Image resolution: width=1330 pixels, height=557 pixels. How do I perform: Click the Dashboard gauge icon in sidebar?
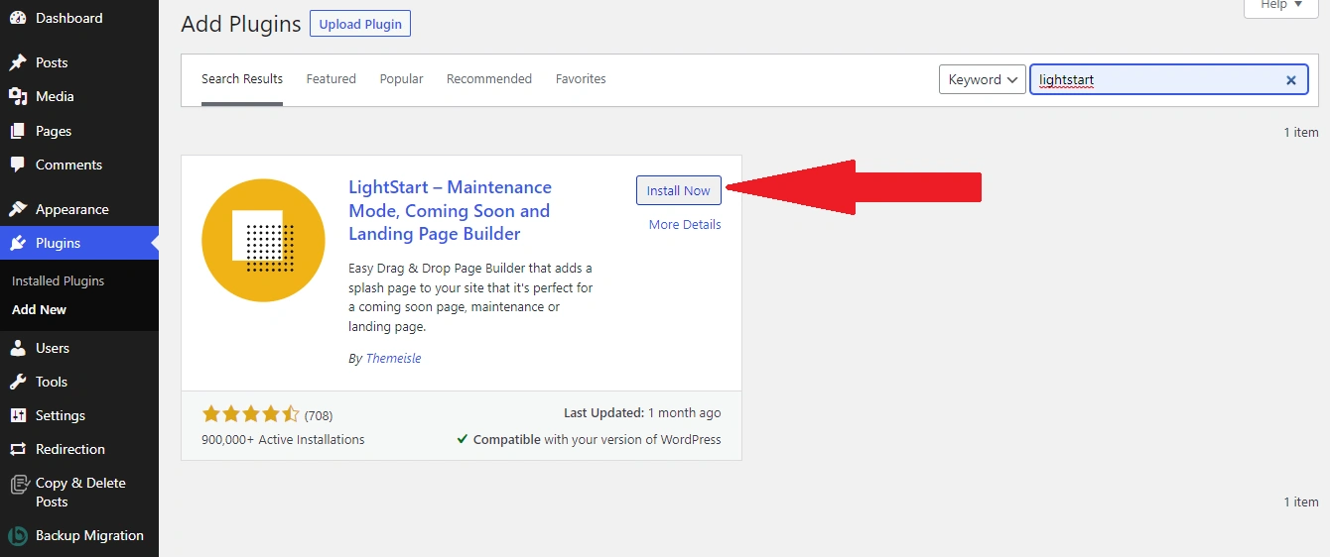(x=18, y=18)
